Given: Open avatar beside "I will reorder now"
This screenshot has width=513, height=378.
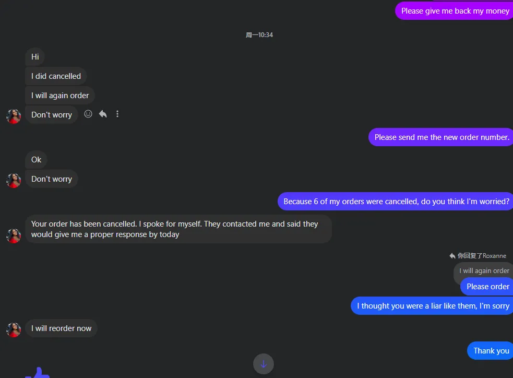Looking at the screenshot, I should (14, 329).
